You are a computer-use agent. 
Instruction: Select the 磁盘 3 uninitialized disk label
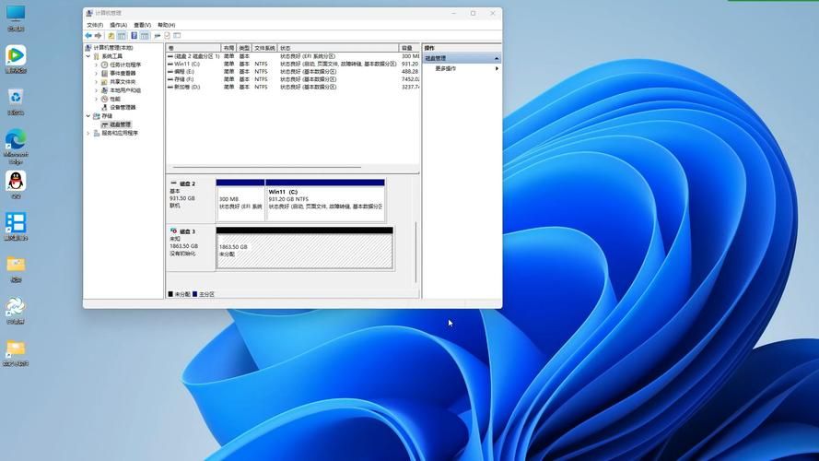[191, 248]
